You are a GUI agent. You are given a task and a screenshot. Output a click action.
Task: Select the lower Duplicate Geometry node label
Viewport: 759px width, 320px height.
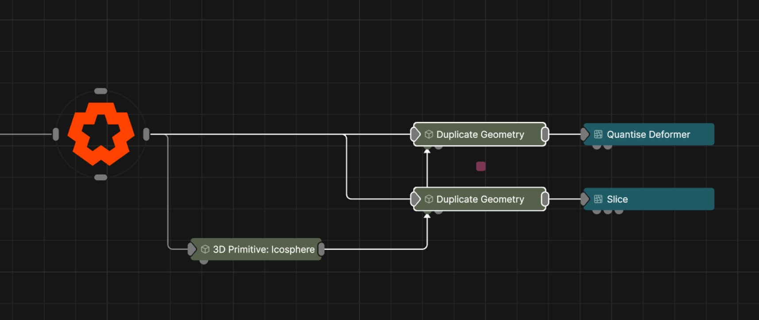click(480, 199)
